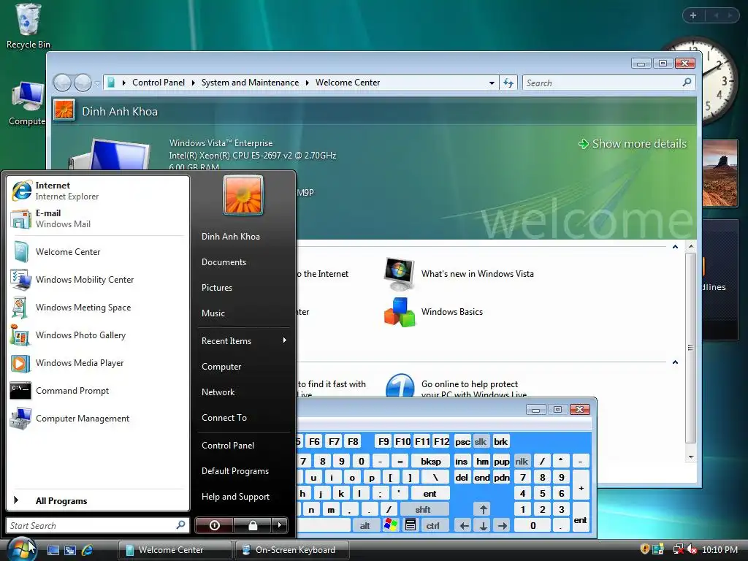The image size is (748, 561).
Task: Click Welcome Center refresh button
Action: pos(508,83)
